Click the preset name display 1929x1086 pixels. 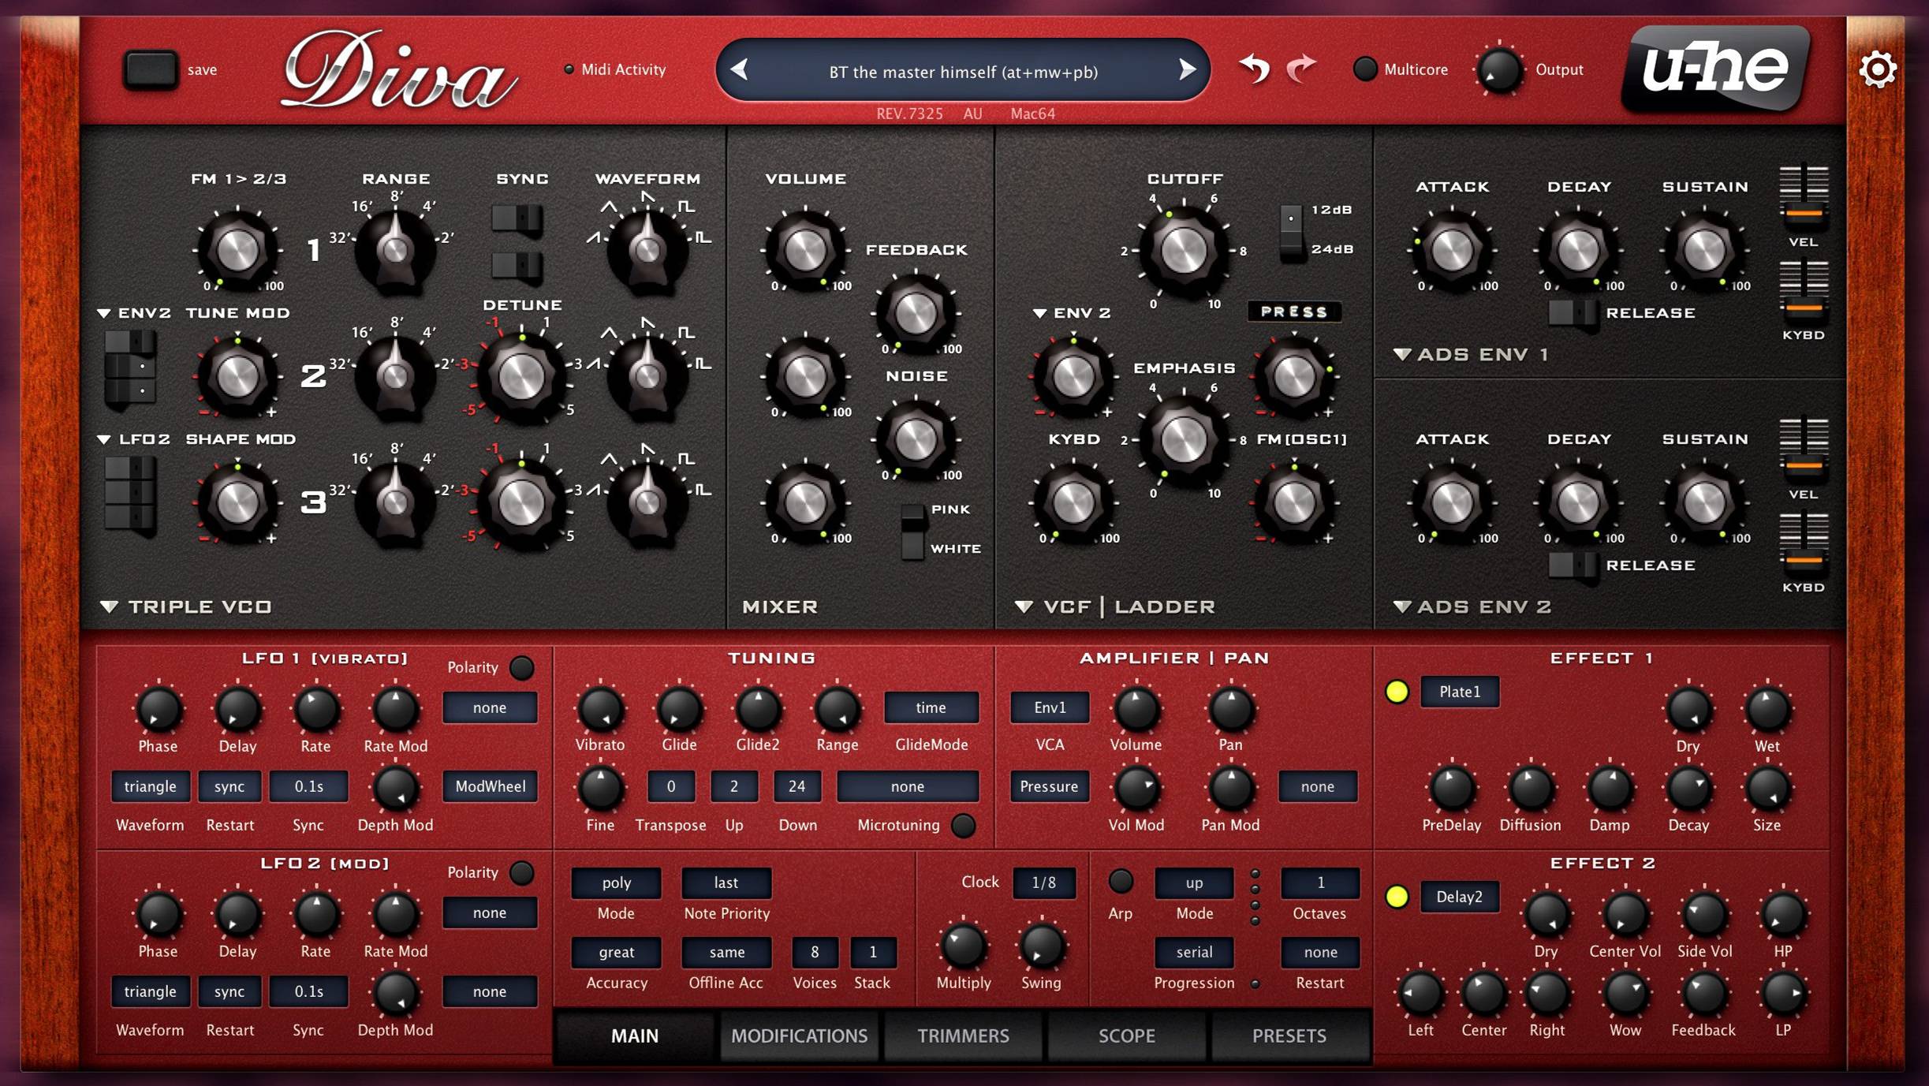[963, 72]
